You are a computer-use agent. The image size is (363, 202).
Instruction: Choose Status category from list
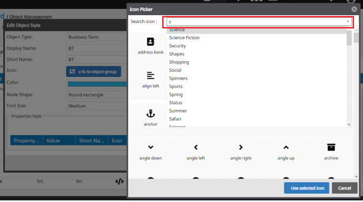click(256, 103)
